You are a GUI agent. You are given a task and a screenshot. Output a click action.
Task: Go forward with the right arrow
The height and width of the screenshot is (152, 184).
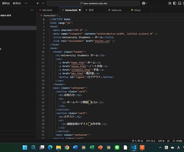tap(43, 3)
